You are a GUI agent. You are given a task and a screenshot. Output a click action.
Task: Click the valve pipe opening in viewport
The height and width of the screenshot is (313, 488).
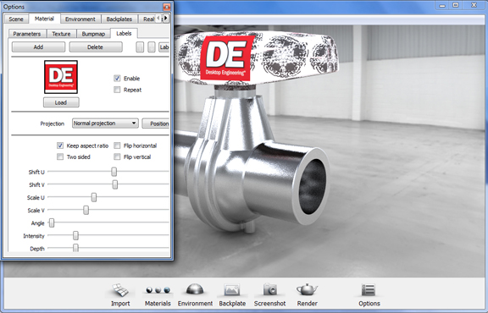coord(312,186)
